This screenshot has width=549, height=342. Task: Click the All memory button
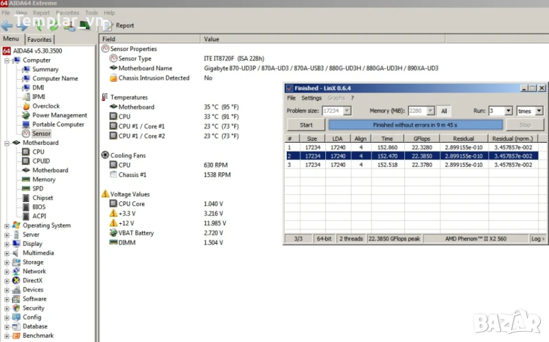tap(444, 111)
